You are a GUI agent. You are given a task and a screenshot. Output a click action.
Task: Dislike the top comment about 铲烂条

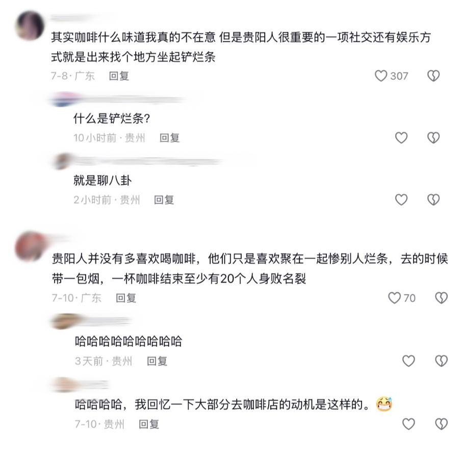pyautogui.click(x=433, y=76)
